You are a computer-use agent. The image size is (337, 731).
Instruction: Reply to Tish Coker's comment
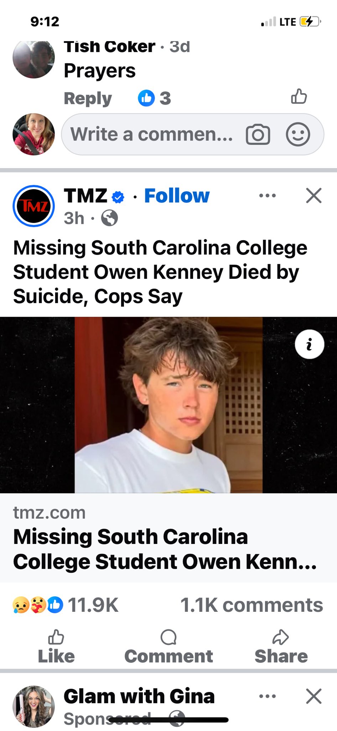click(x=88, y=98)
